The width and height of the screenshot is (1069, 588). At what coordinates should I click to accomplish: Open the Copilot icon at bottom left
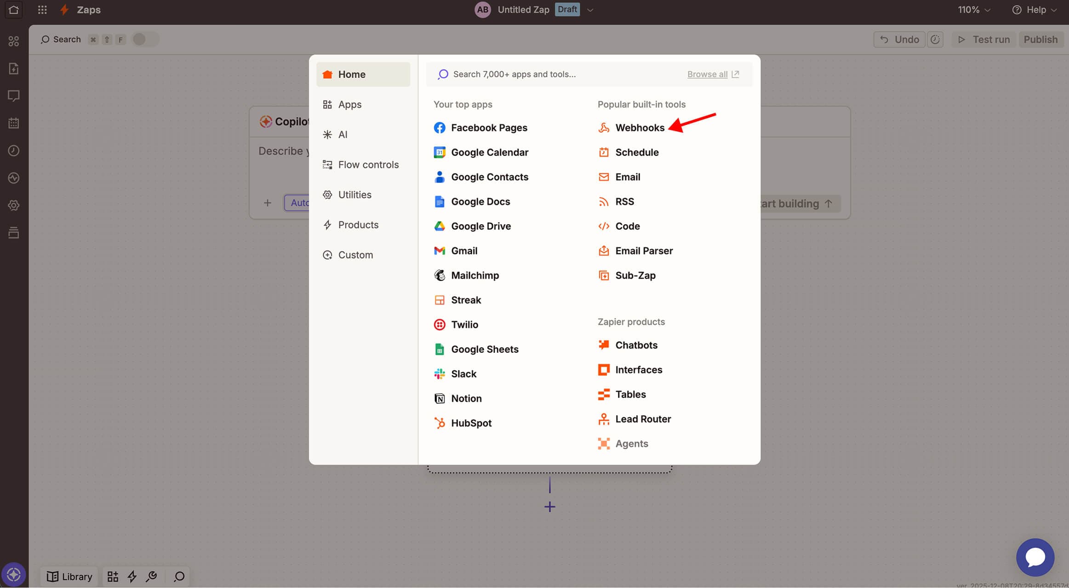13,575
